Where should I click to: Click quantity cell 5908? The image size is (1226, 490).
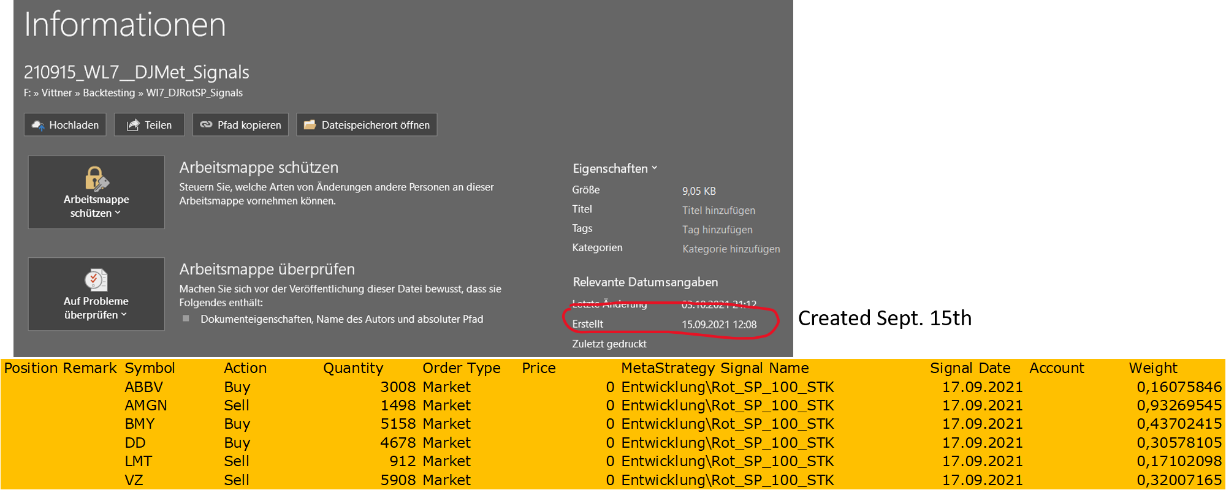point(398,480)
